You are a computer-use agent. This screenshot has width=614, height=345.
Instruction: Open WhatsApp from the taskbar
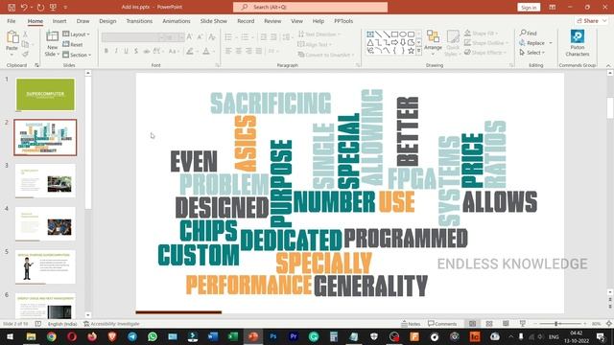point(153,336)
